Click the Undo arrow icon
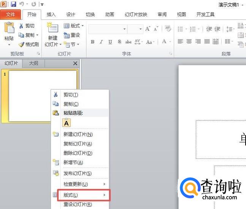 tap(22, 4)
